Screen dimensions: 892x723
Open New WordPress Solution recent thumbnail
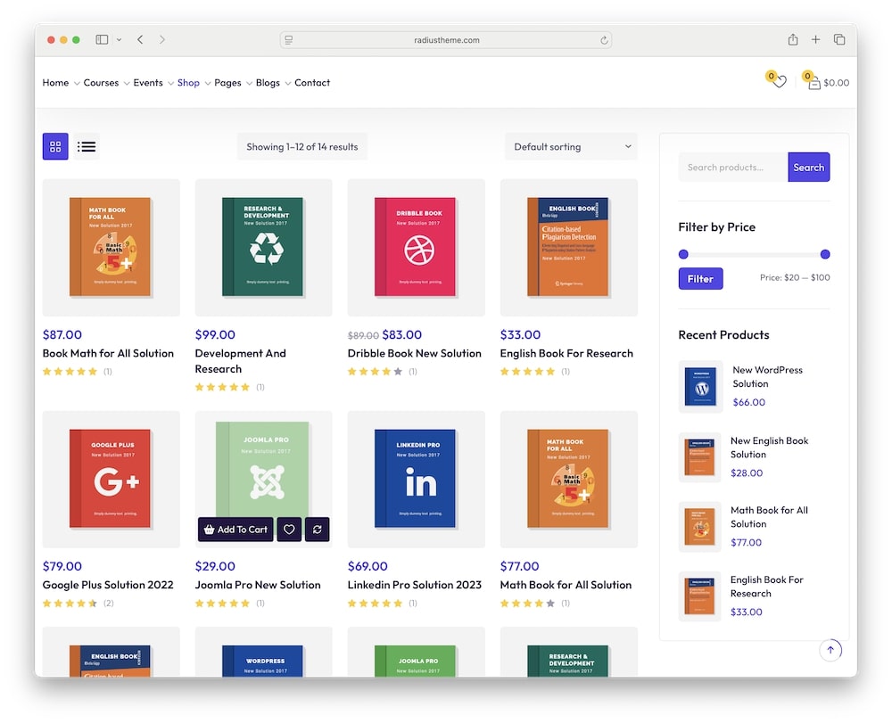point(700,387)
